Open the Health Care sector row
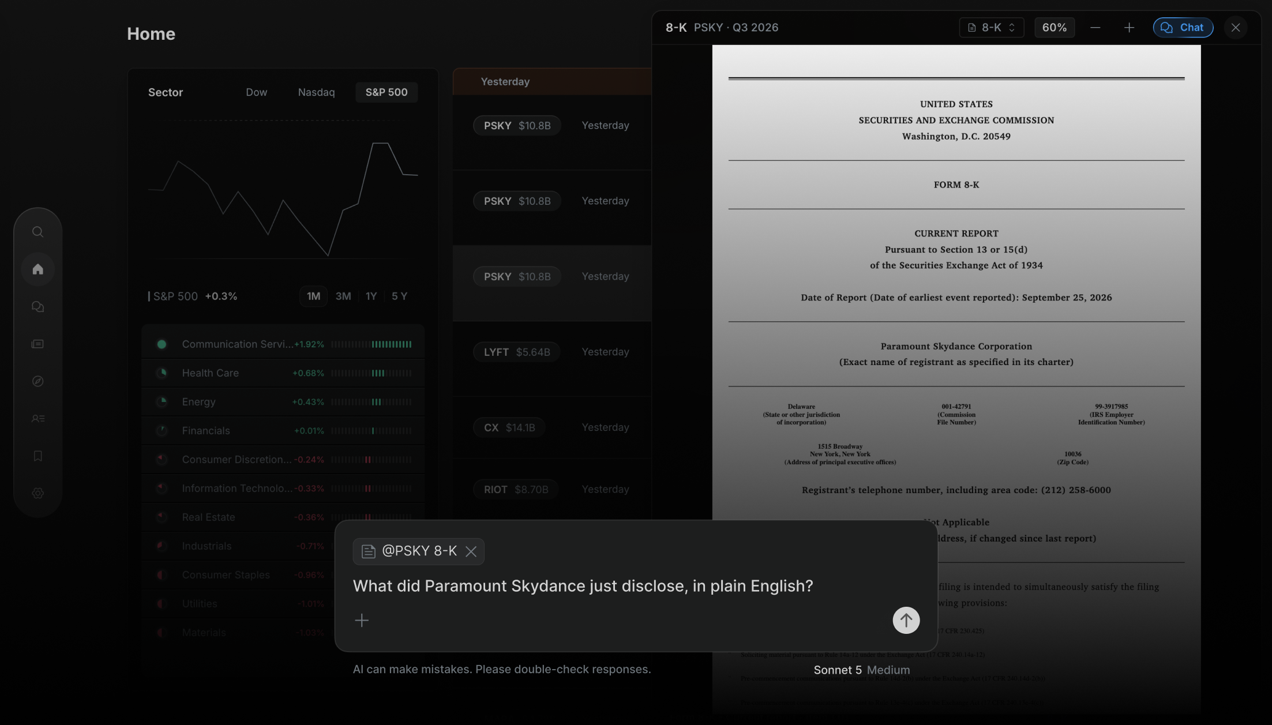 click(x=283, y=373)
